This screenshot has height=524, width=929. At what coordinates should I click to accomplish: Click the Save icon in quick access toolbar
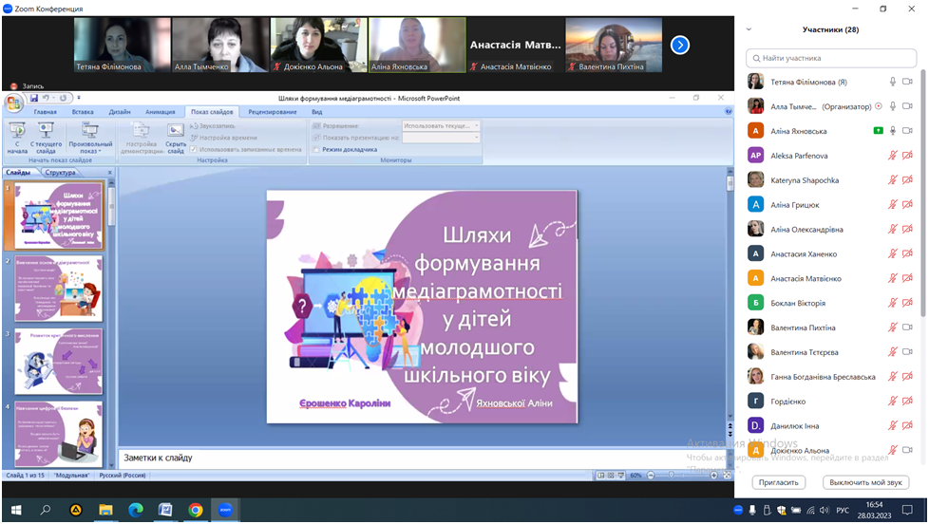coord(34,98)
